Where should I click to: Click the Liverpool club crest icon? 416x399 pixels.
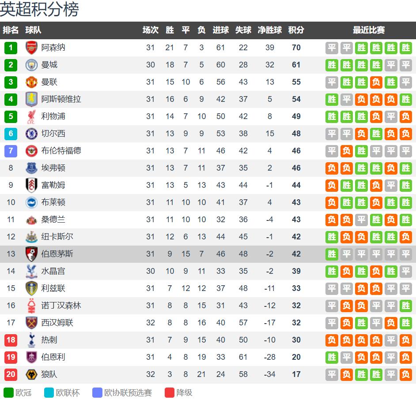pyautogui.click(x=31, y=116)
